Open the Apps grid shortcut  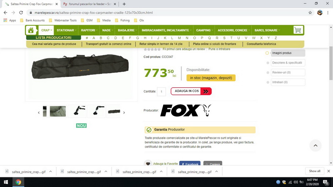point(10,20)
